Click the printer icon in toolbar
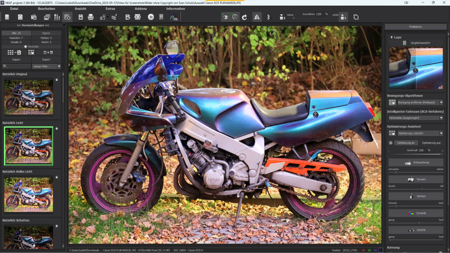Image resolution: width=450 pixels, height=253 pixels. [91, 17]
